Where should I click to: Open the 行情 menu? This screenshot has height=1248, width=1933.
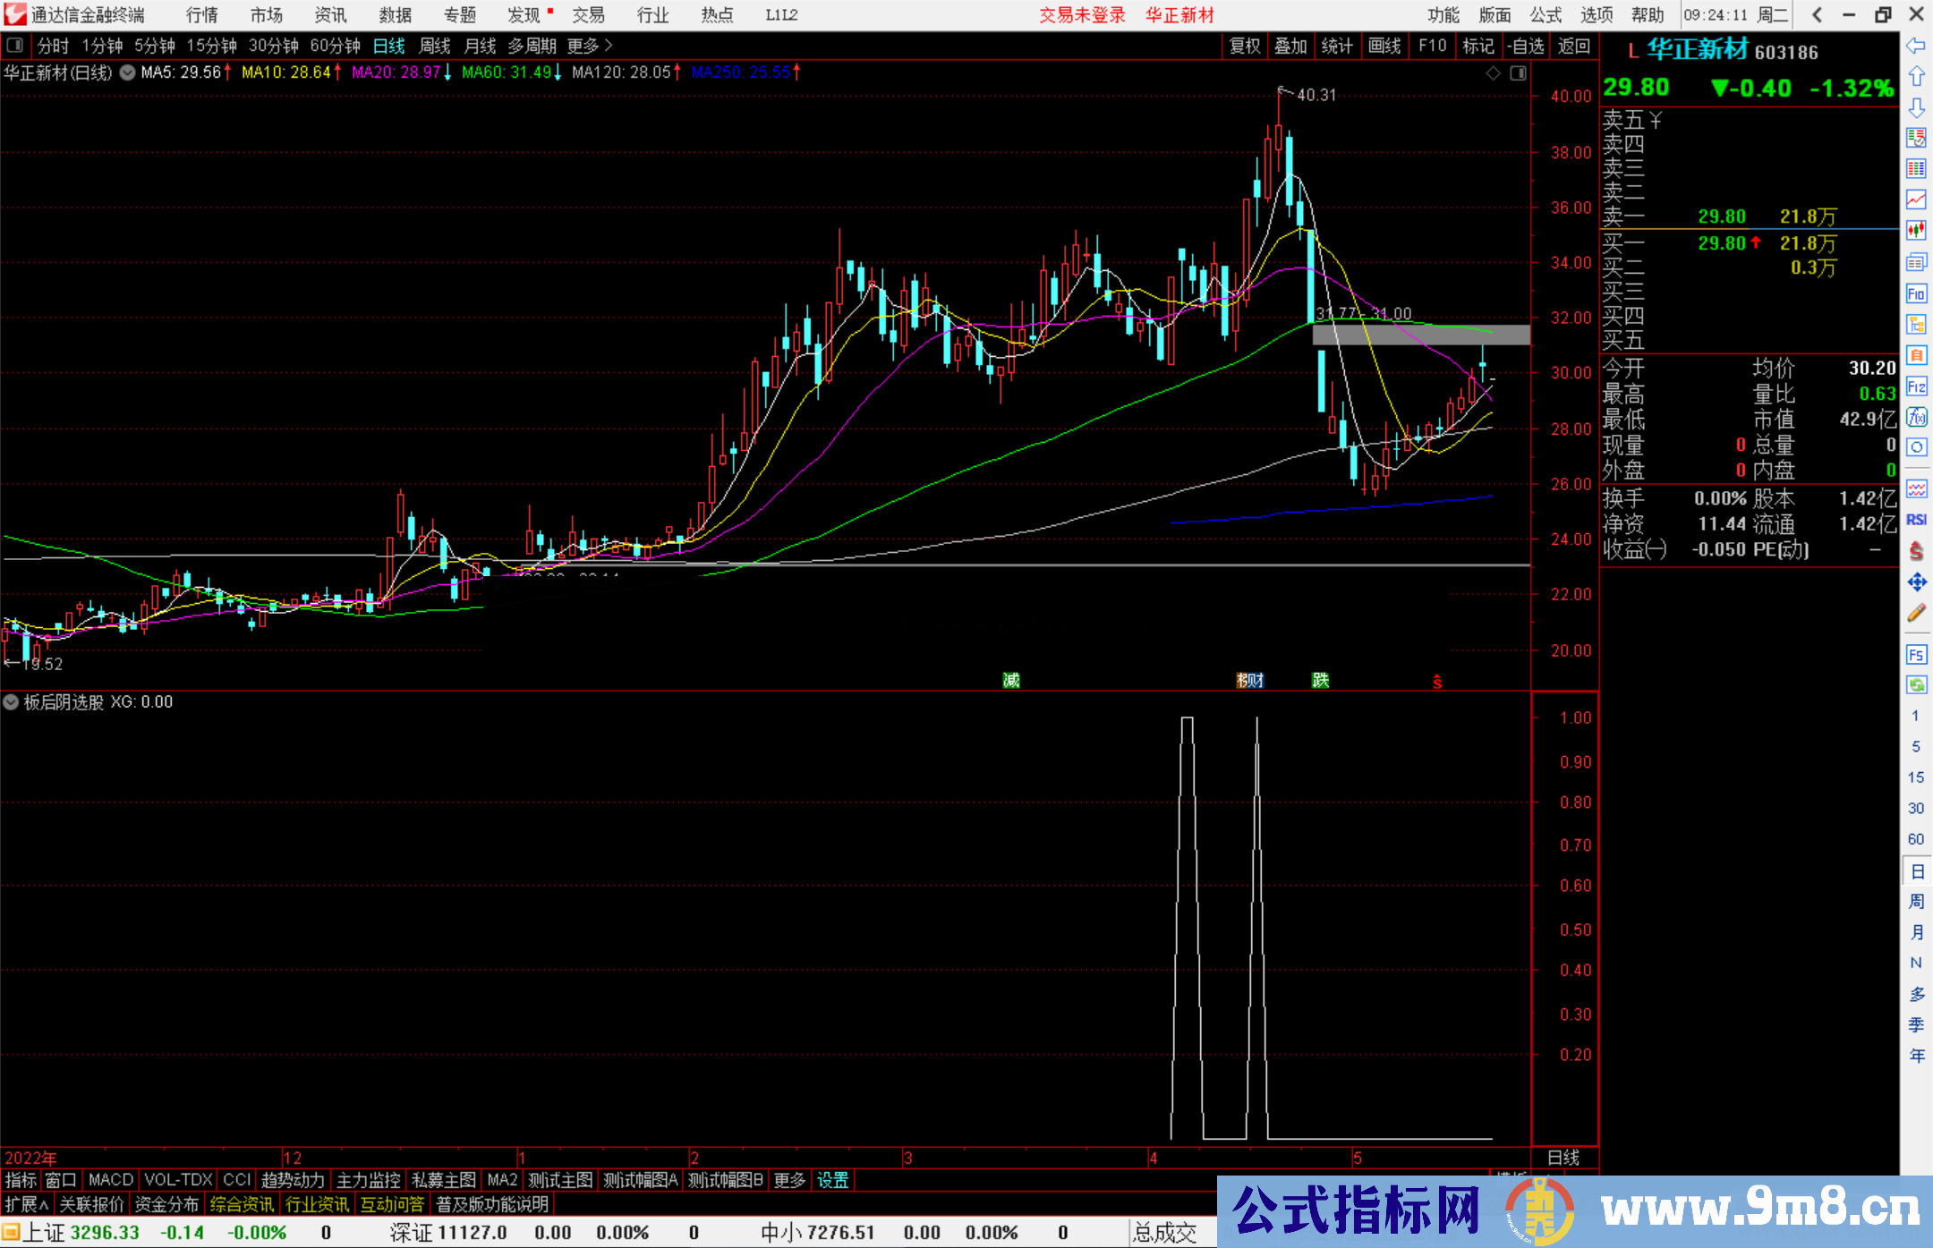coord(202,15)
